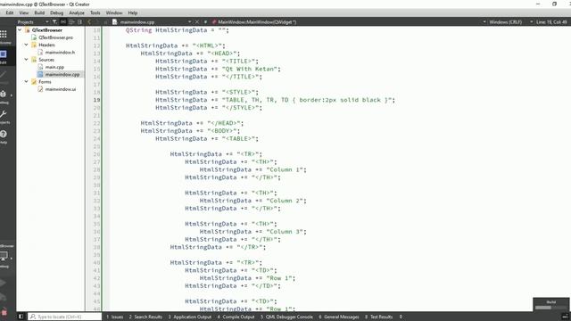This screenshot has width=571, height=321.
Task: Select mainwindow.cpp in Sources tree
Action: click(62, 74)
